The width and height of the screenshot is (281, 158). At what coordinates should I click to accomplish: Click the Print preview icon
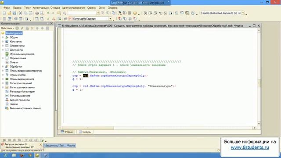42,13
